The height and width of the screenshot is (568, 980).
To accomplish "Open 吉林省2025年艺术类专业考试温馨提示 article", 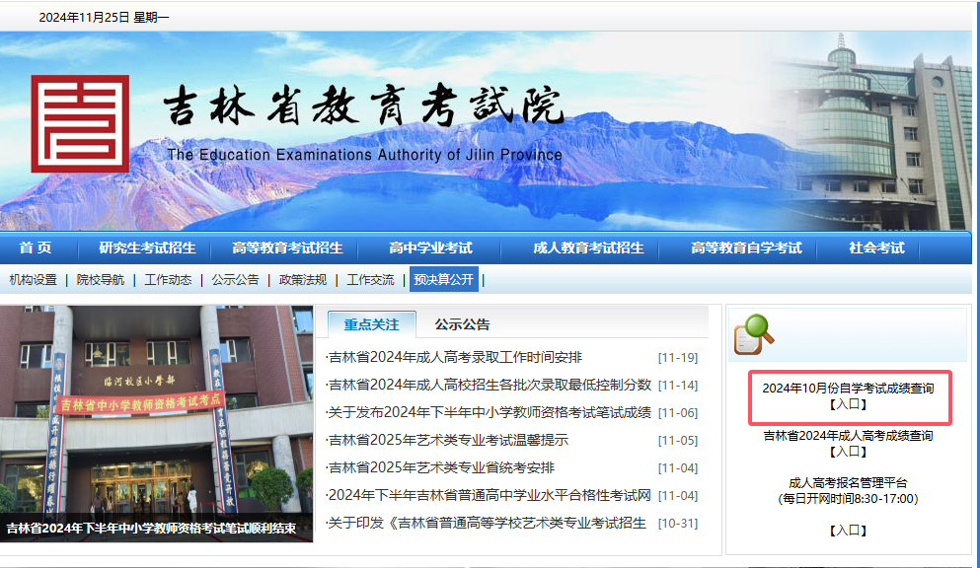I will click(448, 440).
